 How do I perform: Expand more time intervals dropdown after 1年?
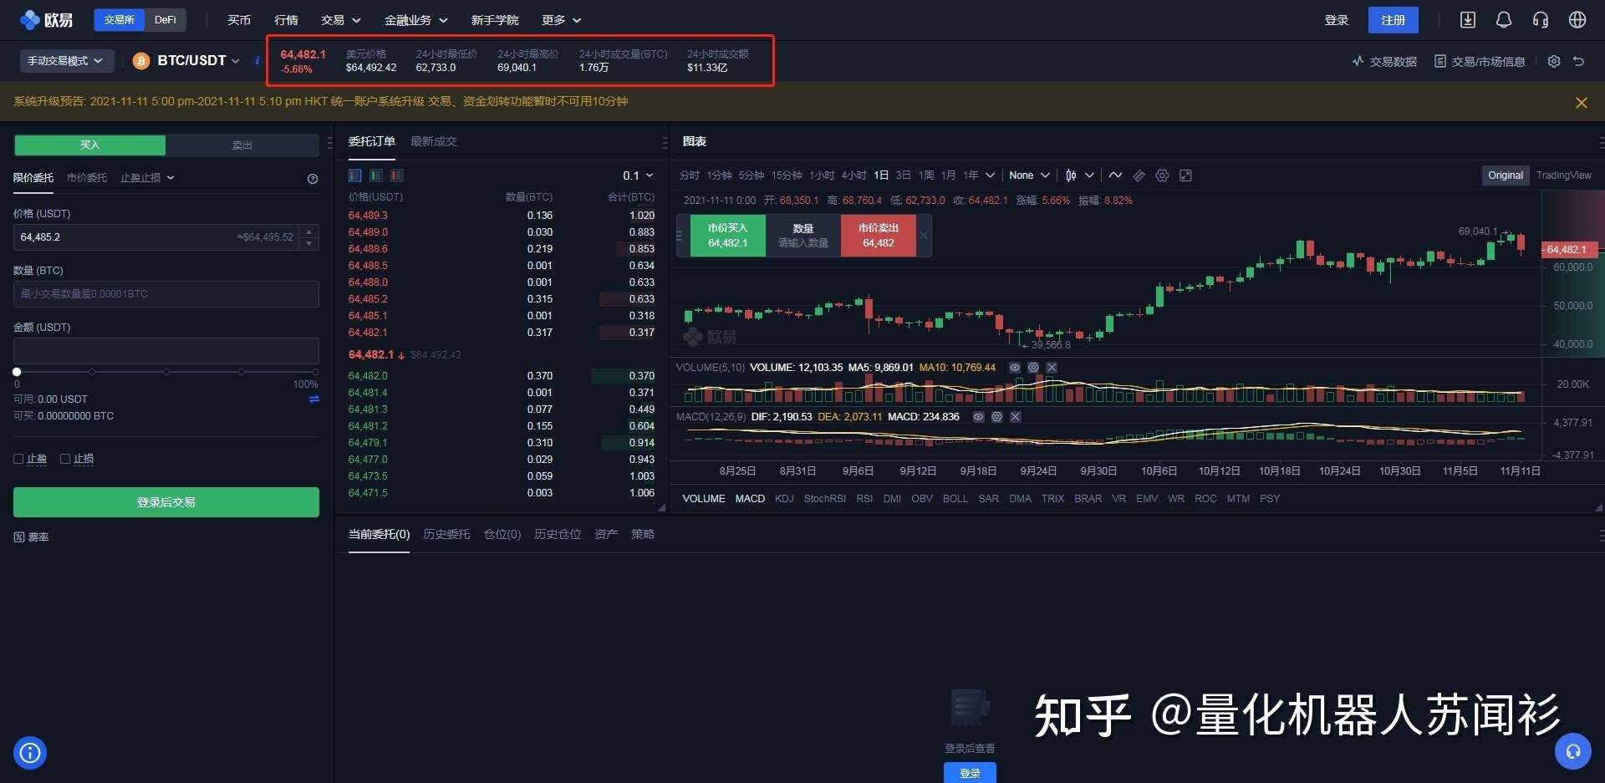click(x=990, y=175)
